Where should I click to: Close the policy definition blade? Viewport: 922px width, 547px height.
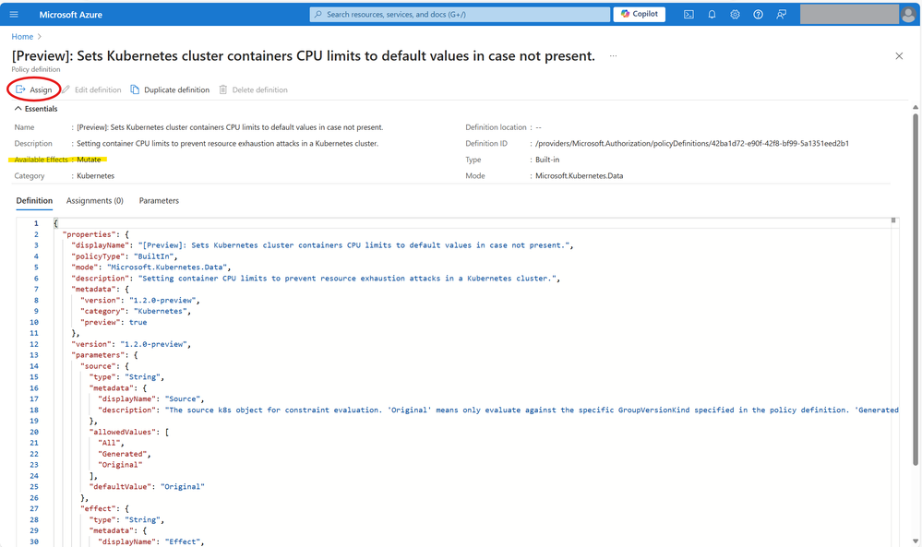[899, 56]
